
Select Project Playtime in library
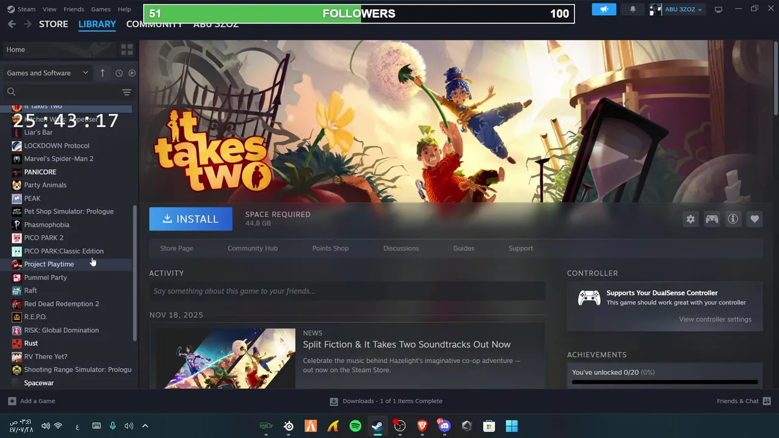click(66, 264)
